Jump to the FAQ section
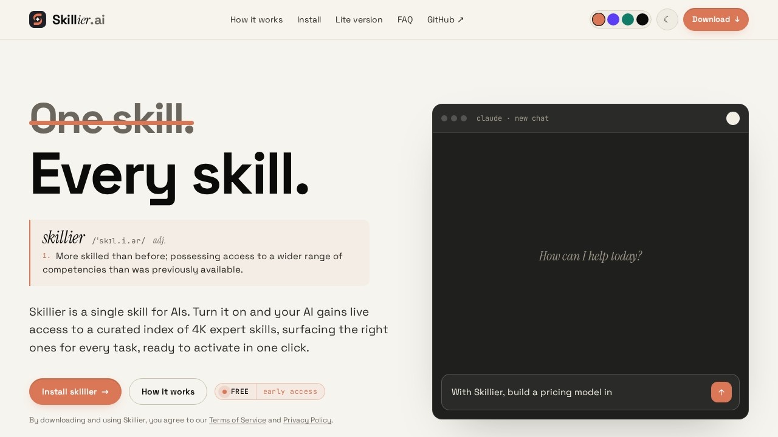 point(405,19)
